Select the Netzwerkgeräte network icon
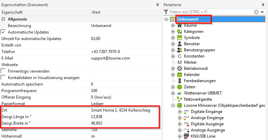The width and height of the screenshot is (268, 140). (x=180, y=99)
